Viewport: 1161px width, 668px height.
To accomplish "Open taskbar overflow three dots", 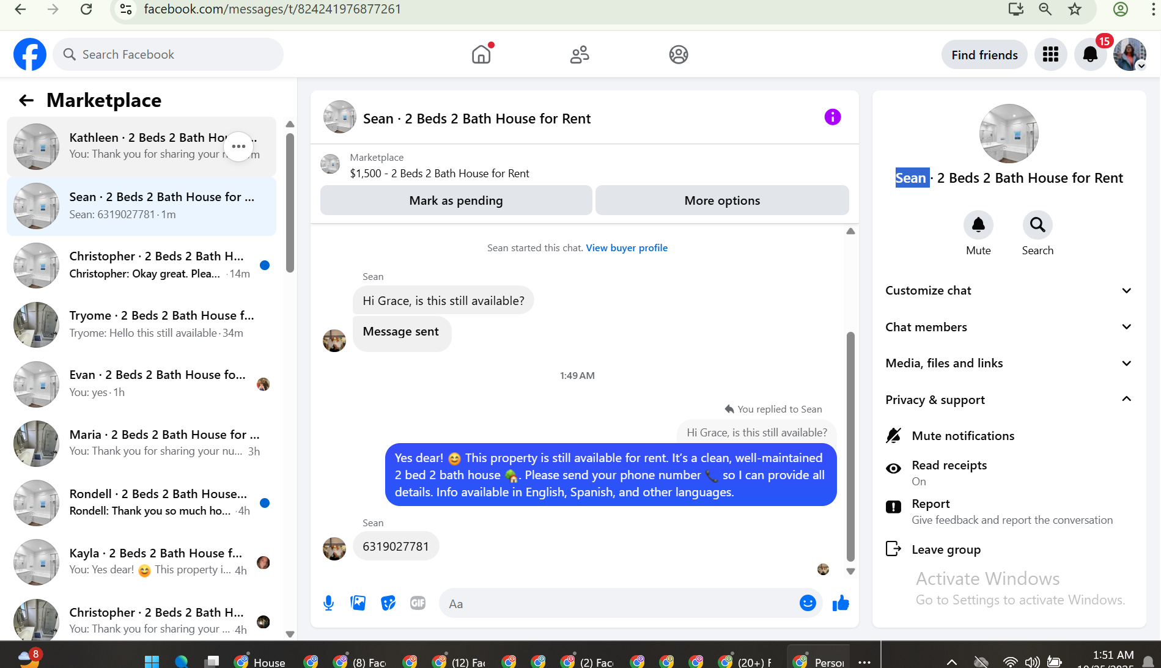I will point(864,662).
